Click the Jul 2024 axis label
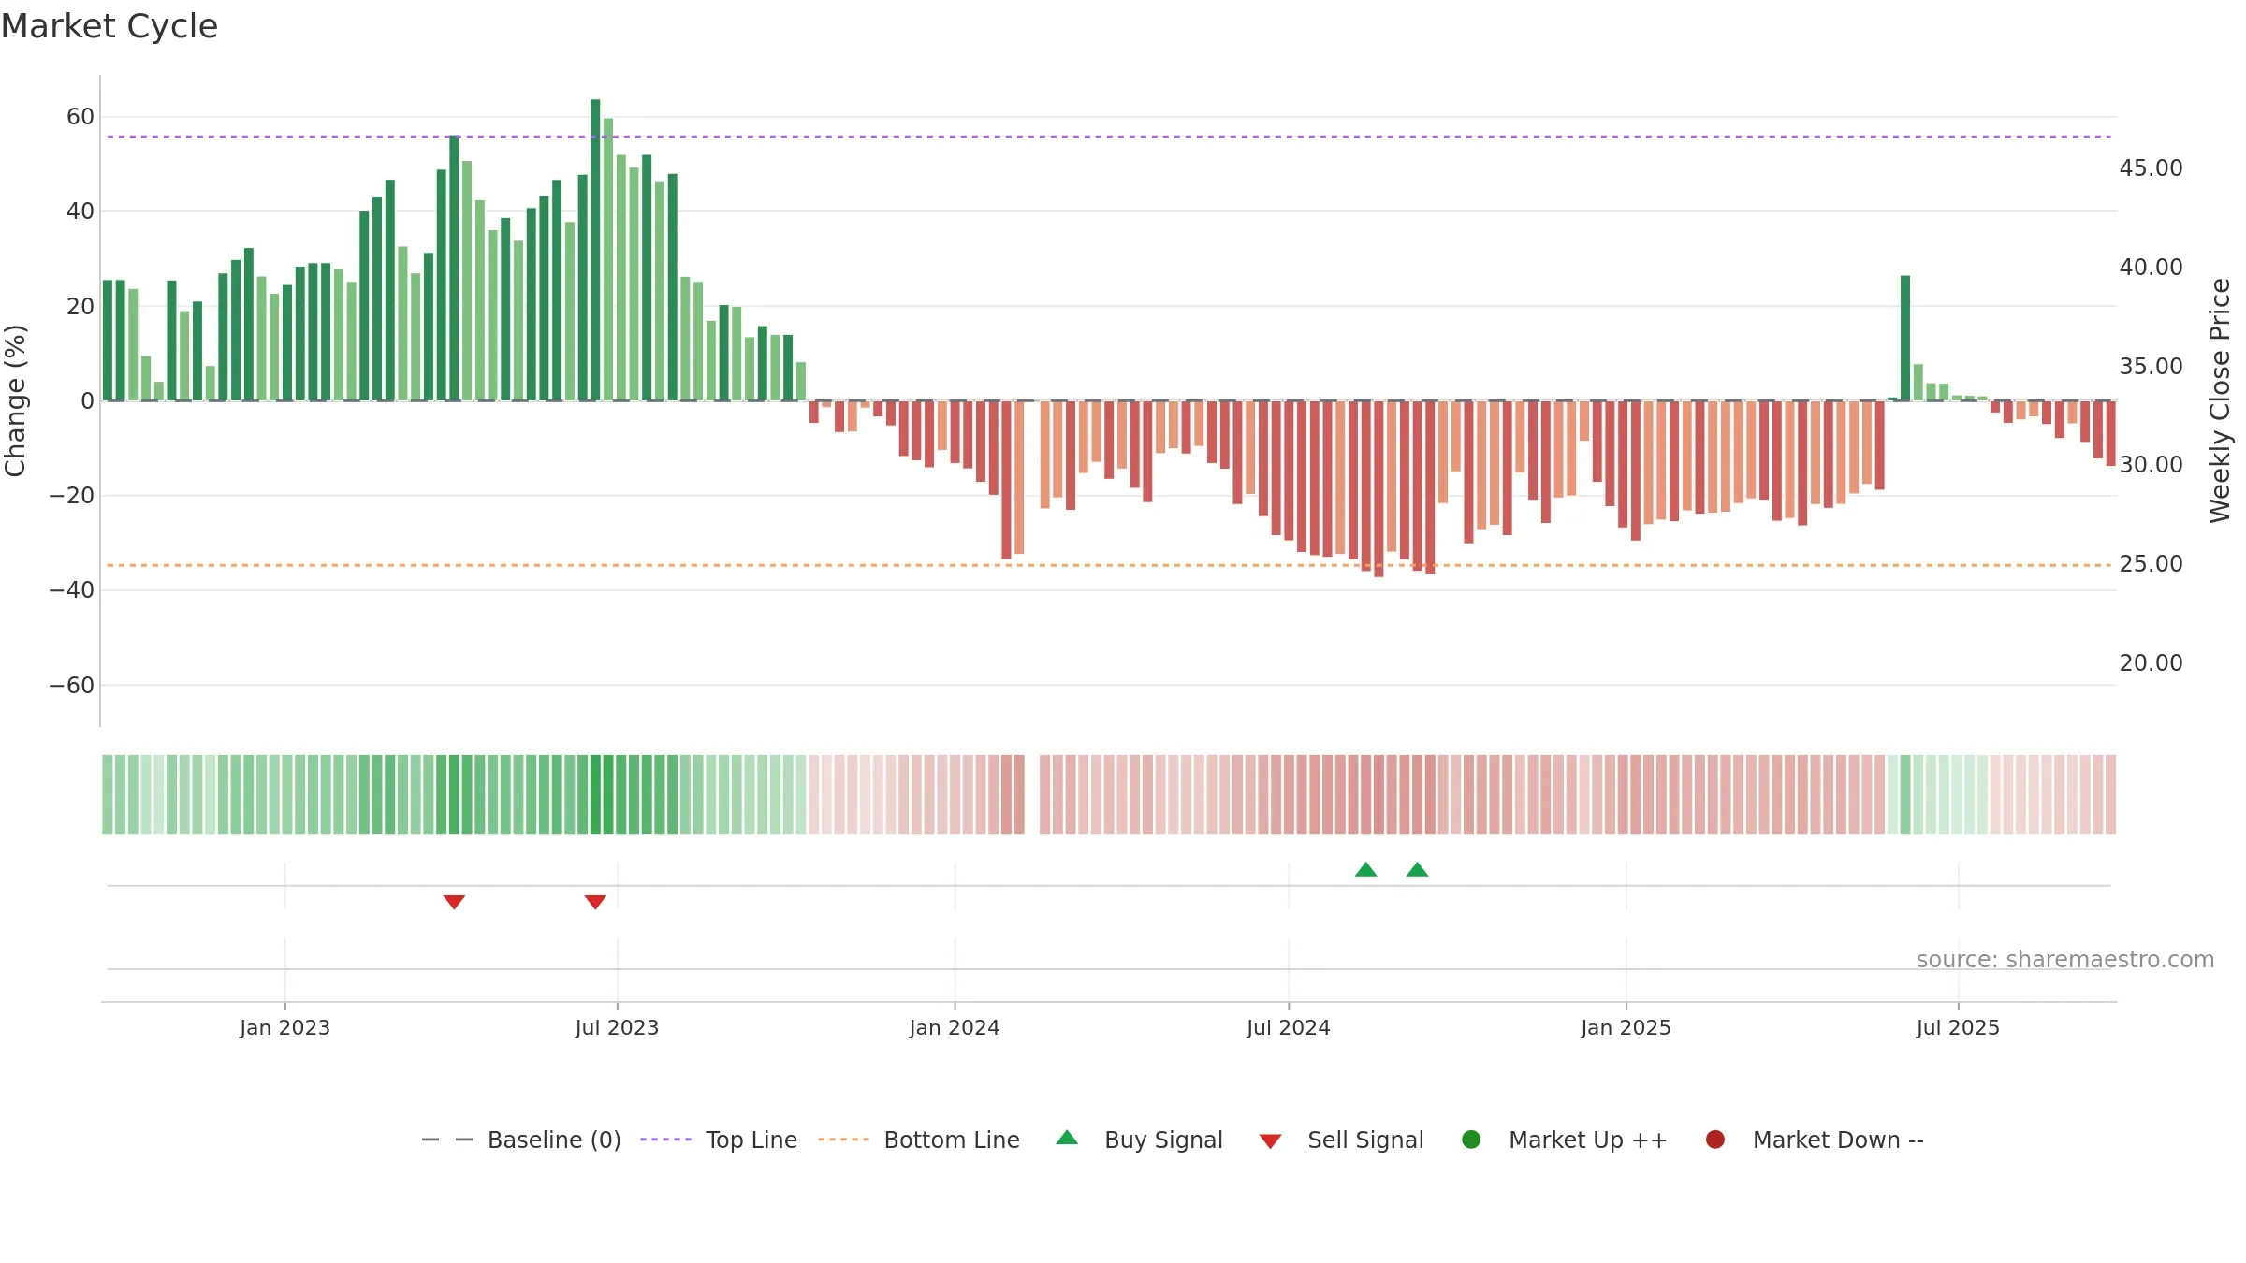The width and height of the screenshot is (2246, 1263). (1288, 1028)
